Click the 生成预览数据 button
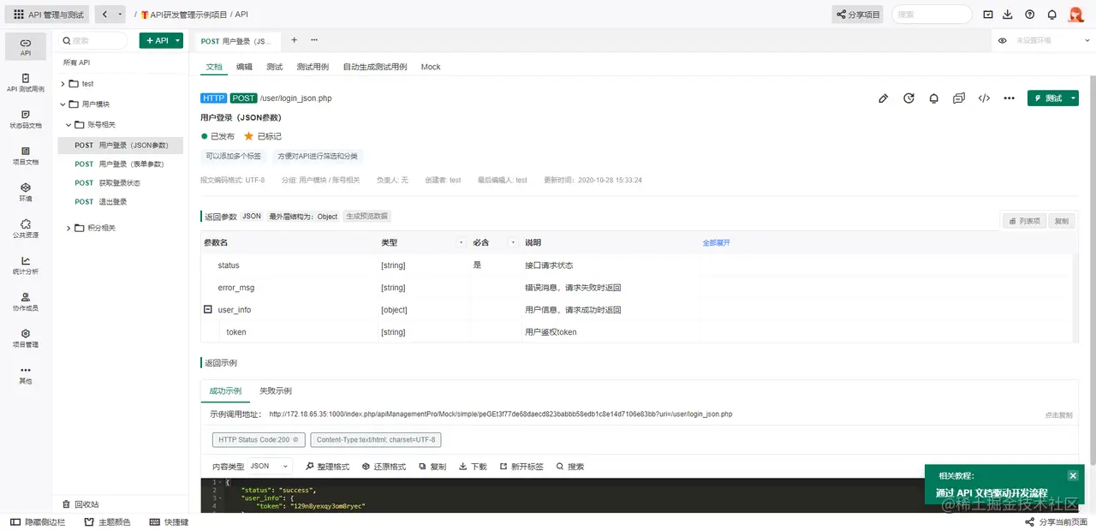The image size is (1096, 530). point(366,217)
